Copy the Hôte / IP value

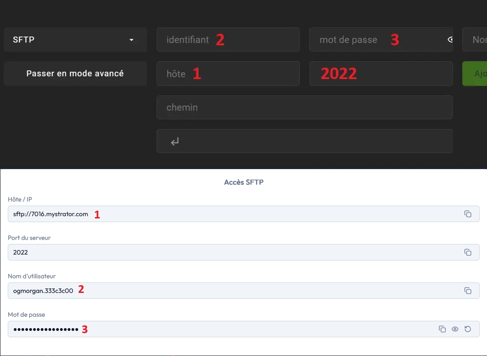click(468, 214)
